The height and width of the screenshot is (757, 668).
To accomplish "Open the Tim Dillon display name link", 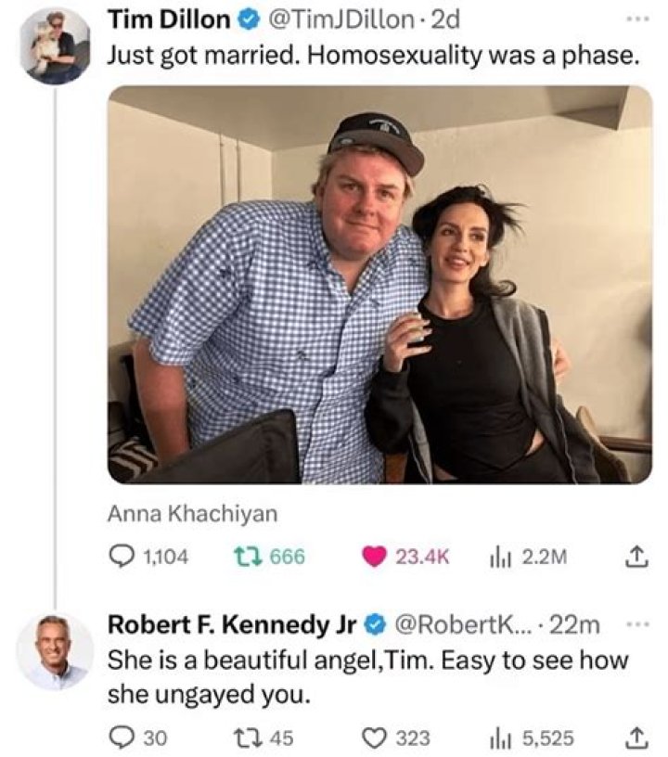I will click(168, 19).
